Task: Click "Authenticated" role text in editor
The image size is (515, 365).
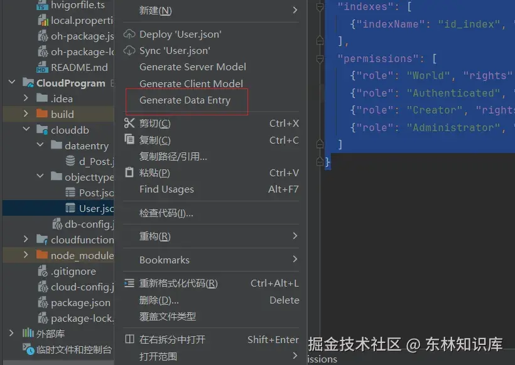Action: pyautogui.click(x=453, y=93)
